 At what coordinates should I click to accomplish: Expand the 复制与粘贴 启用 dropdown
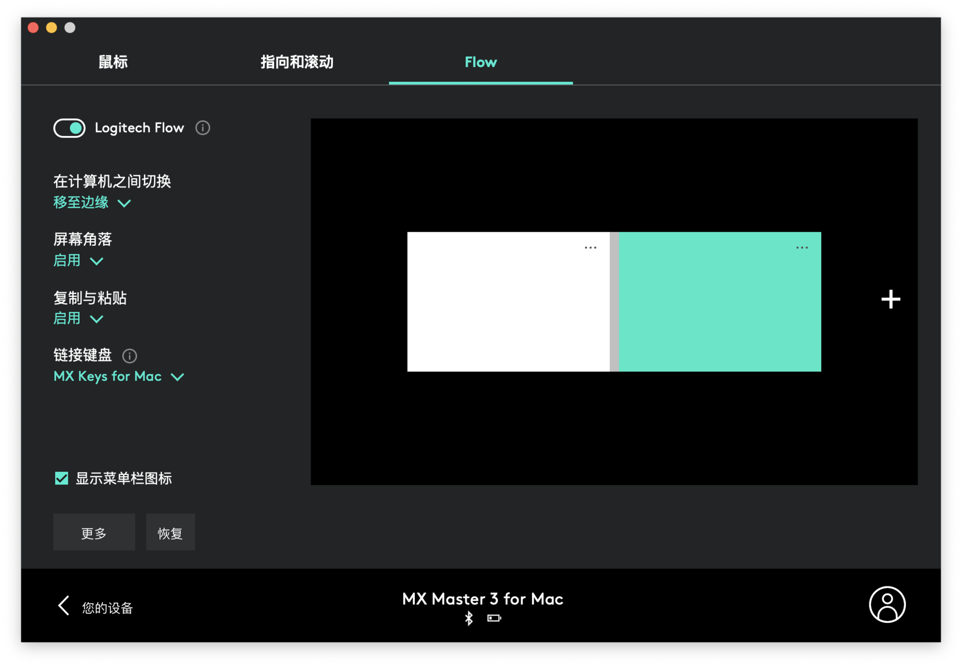(78, 319)
